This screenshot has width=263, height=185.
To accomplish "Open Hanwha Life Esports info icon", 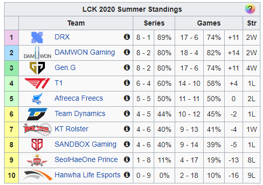I will 127,175.
